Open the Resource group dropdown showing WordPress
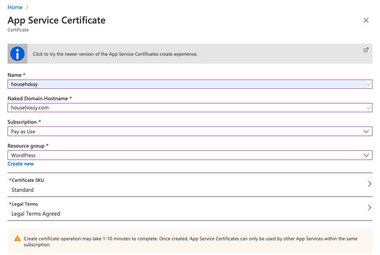Image resolution: width=380 pixels, height=255 pixels. [190, 155]
